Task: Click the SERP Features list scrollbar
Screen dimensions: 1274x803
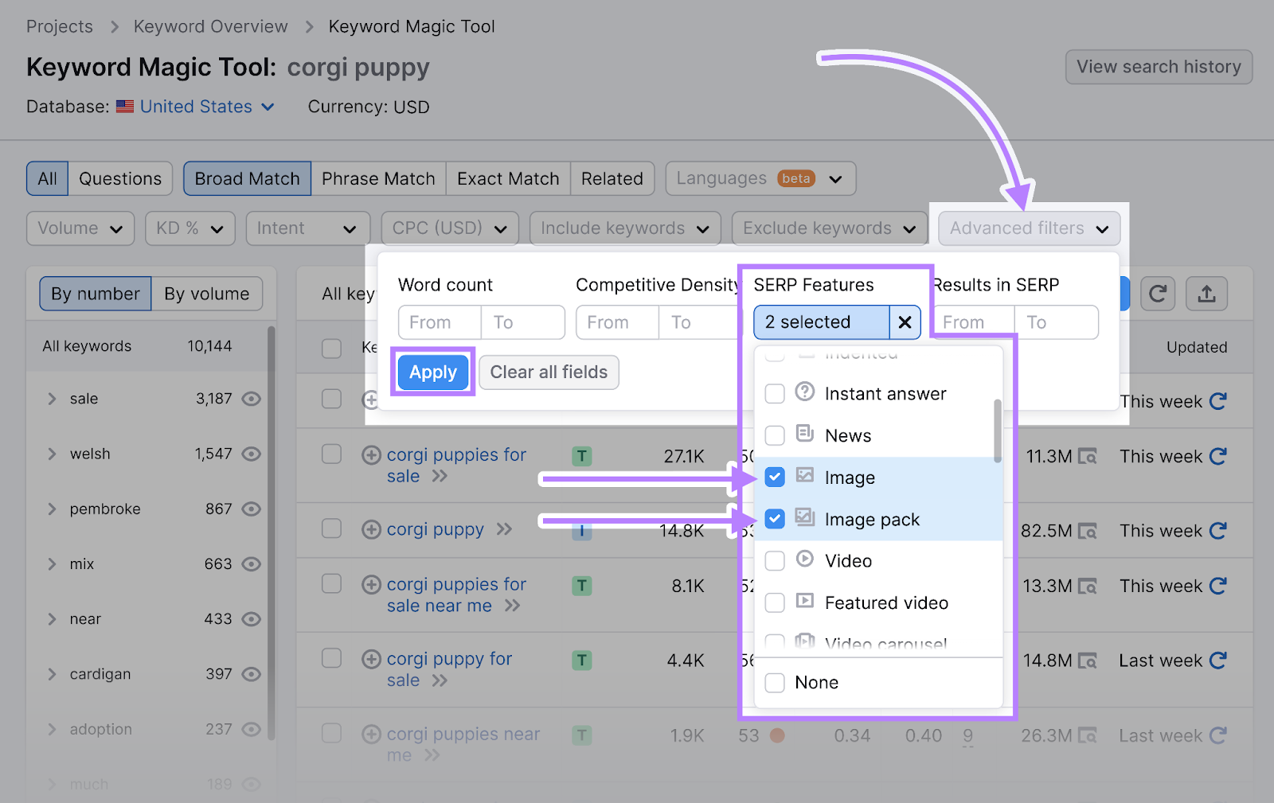Action: tap(997, 431)
